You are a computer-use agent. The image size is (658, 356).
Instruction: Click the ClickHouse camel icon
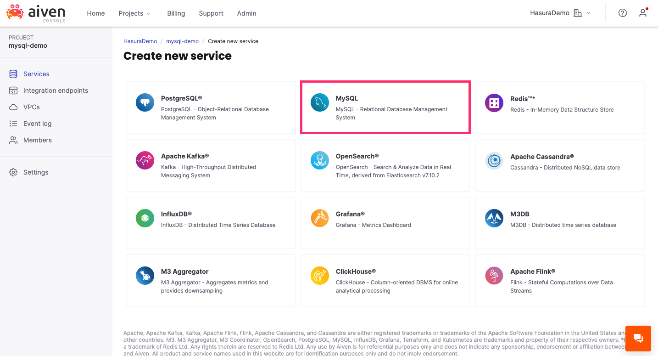320,276
